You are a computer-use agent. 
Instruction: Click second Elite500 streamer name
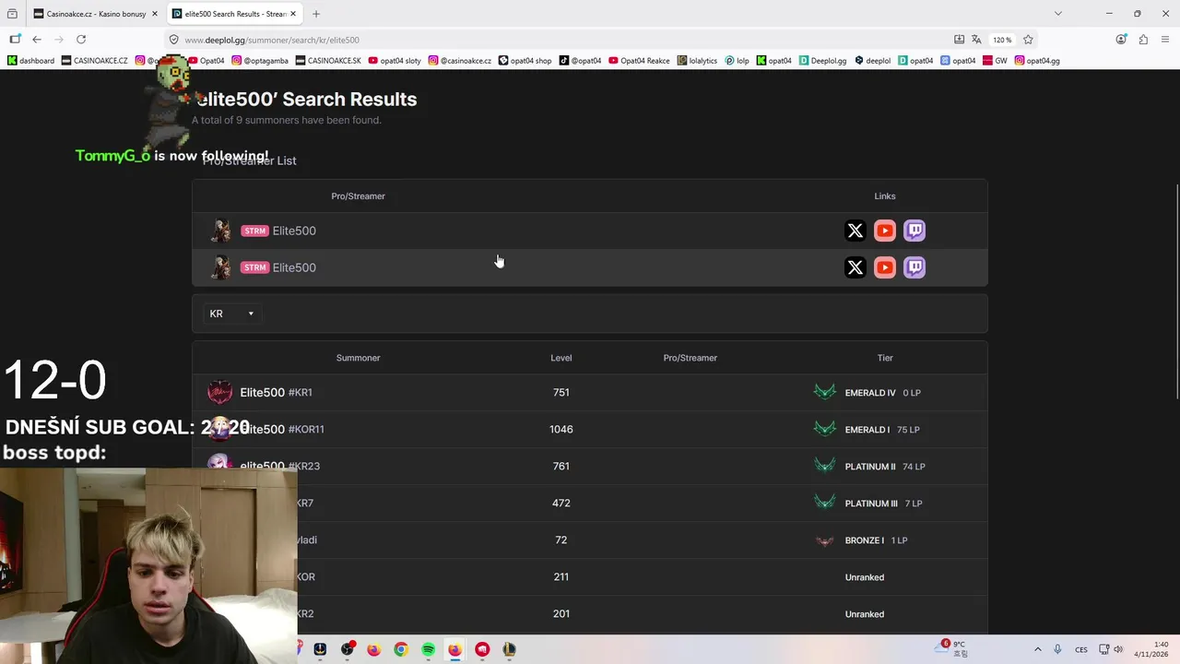[294, 267]
